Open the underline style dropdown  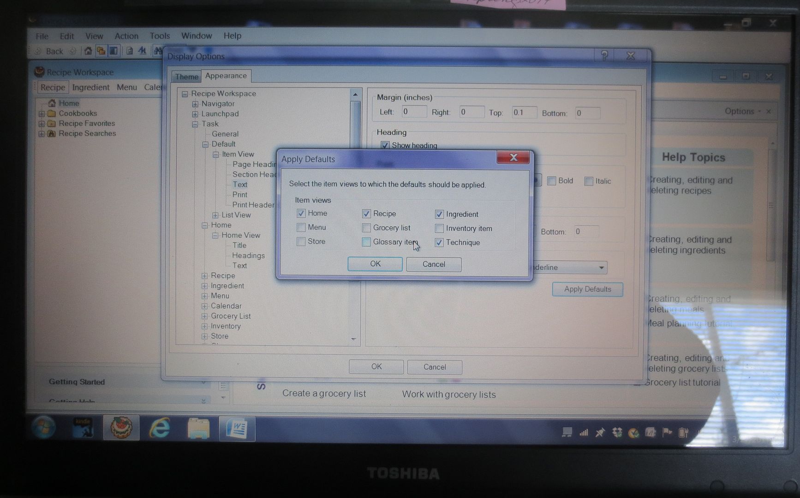(x=601, y=267)
